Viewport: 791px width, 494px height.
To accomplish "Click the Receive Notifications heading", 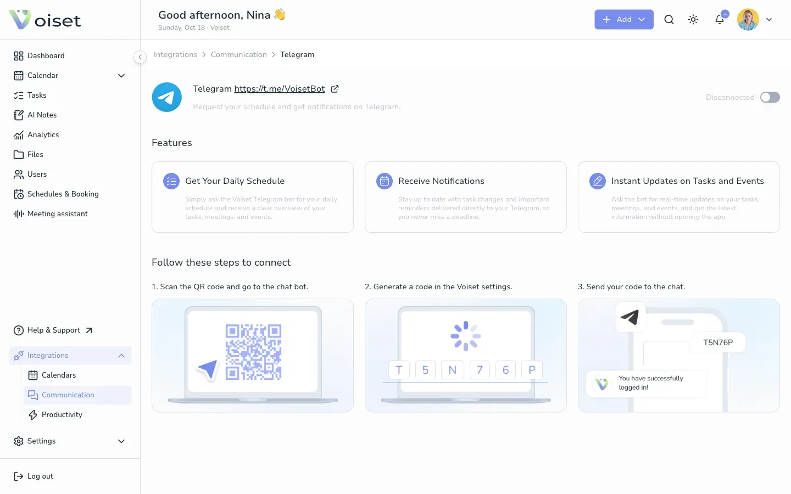I will [x=442, y=181].
